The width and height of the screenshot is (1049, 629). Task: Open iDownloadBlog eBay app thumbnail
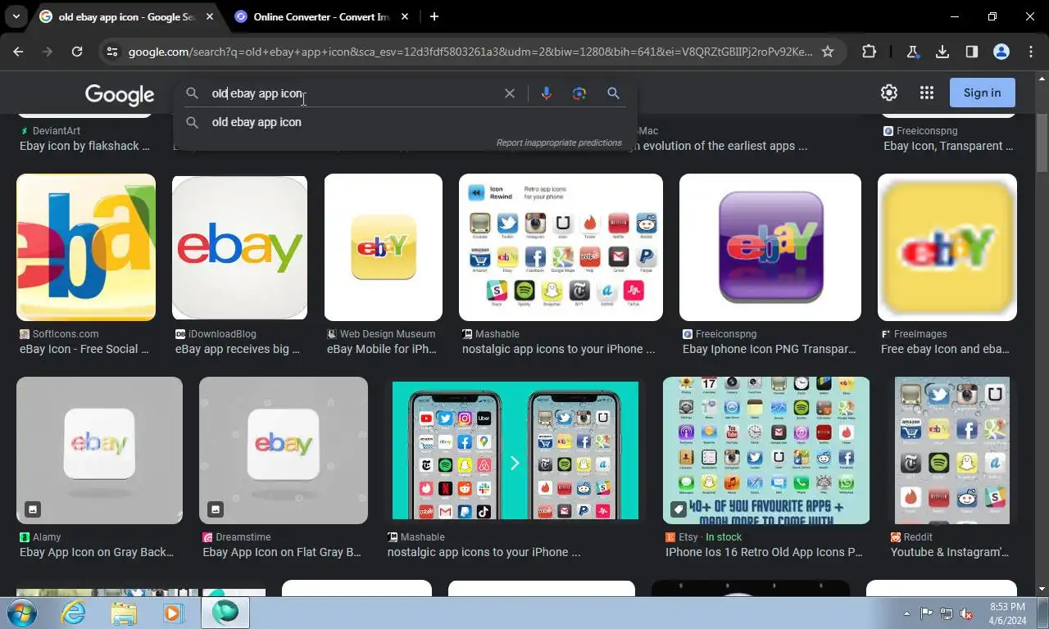tap(239, 247)
